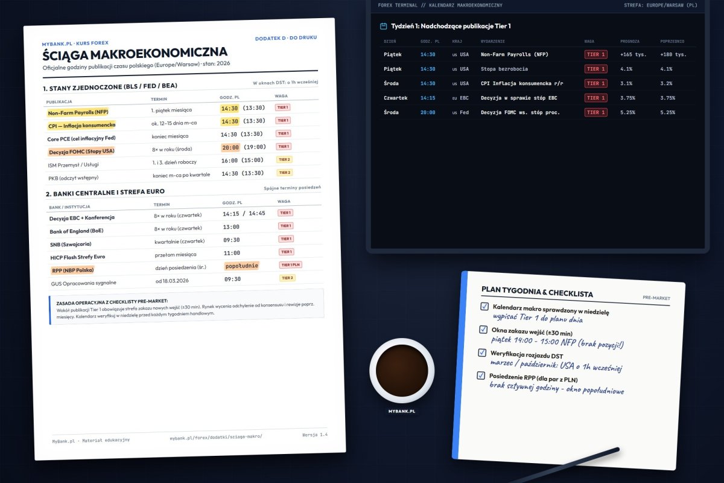
Task: Click PKB (odczyt wstępny) row
Action: point(185,175)
